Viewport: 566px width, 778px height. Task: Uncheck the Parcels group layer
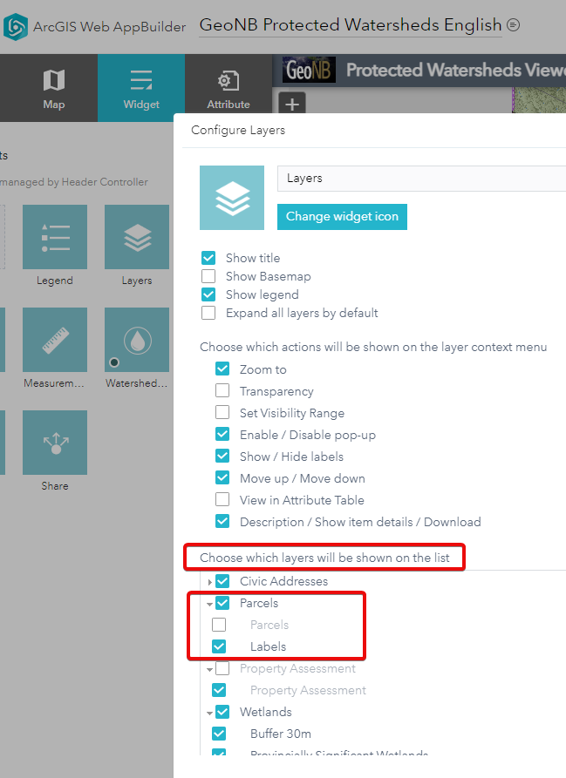coord(222,603)
